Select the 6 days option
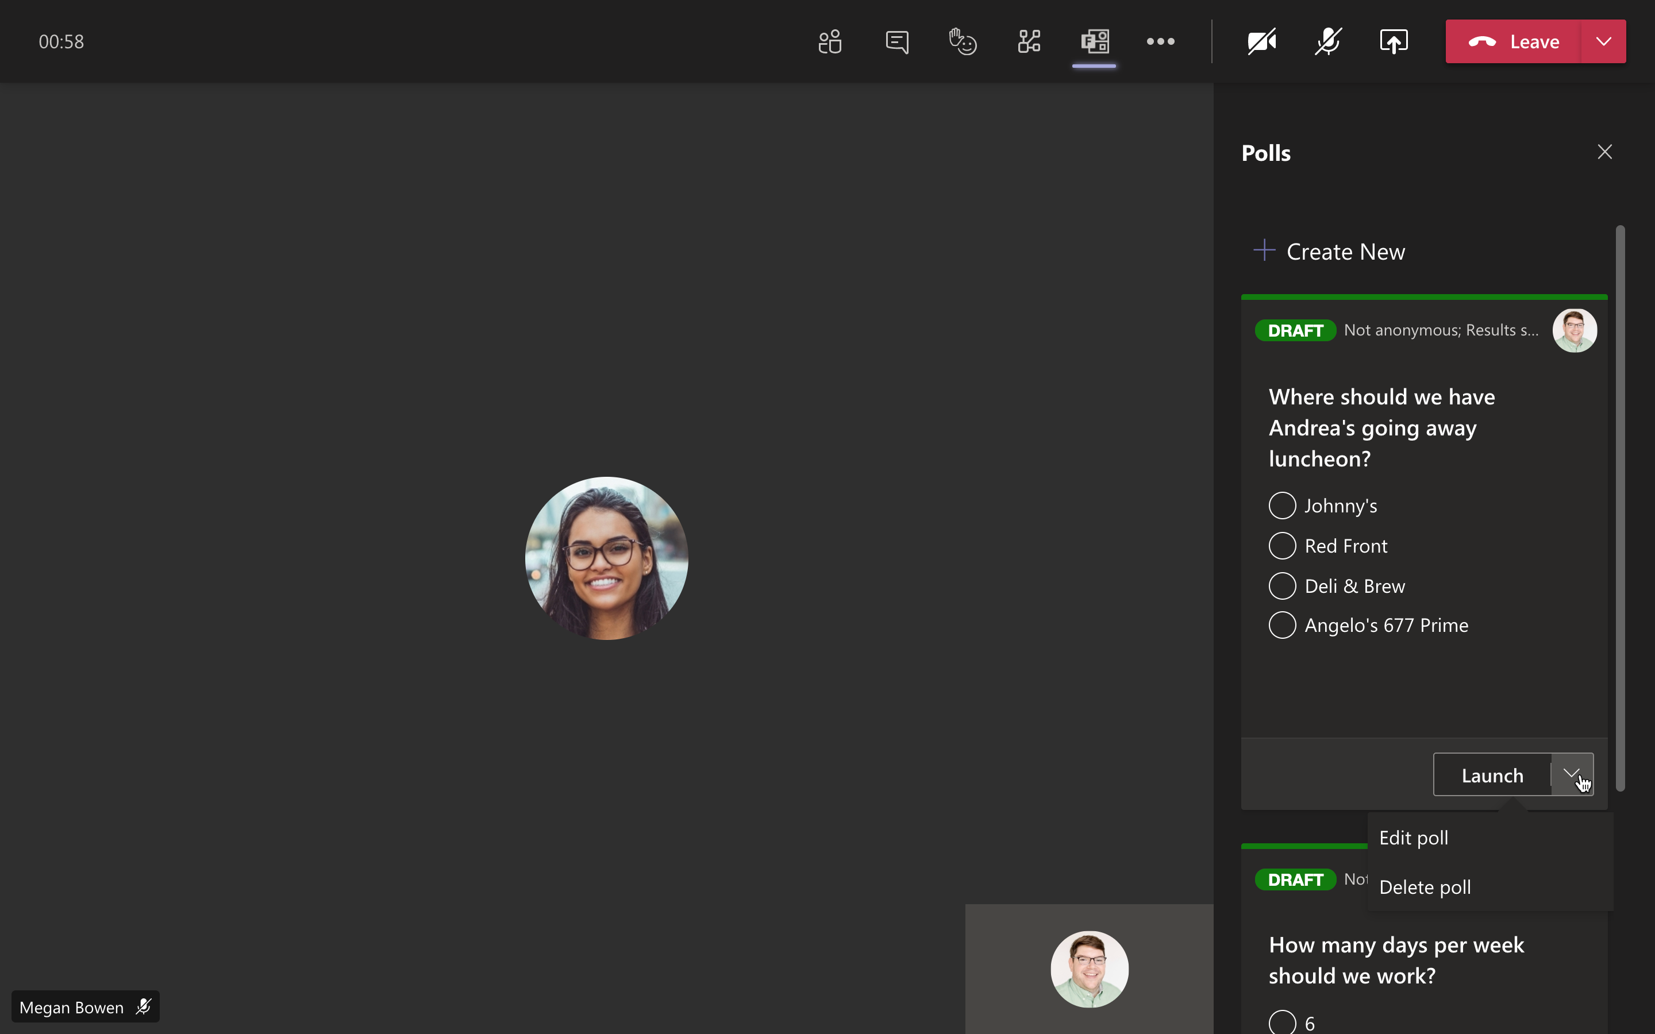1655x1034 pixels. click(1282, 1023)
